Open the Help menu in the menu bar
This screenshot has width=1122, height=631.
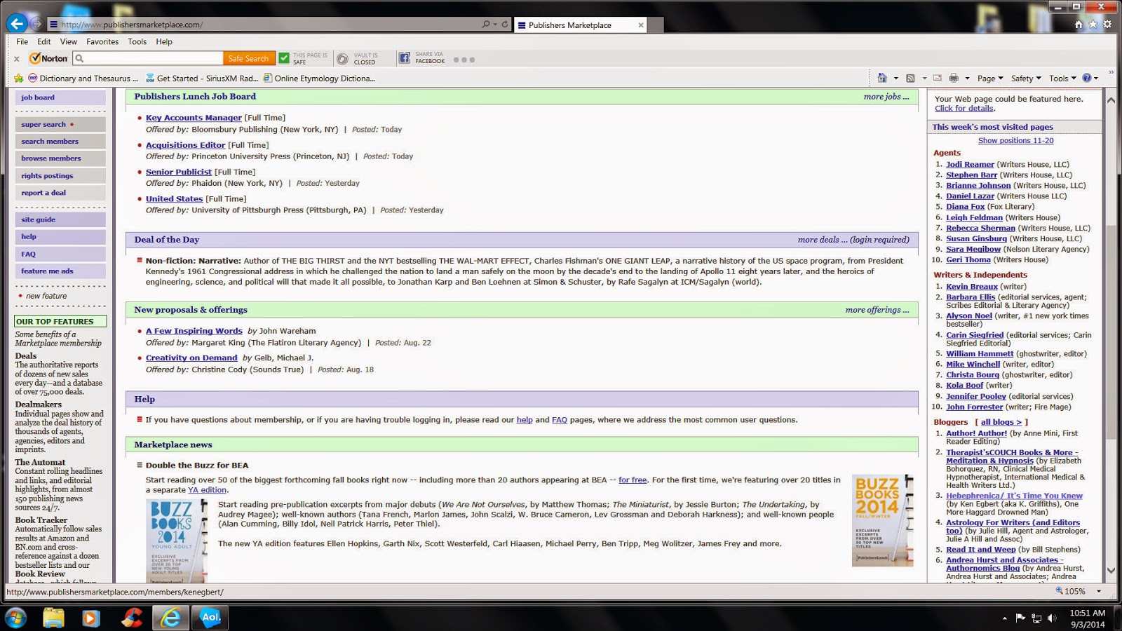coord(164,41)
